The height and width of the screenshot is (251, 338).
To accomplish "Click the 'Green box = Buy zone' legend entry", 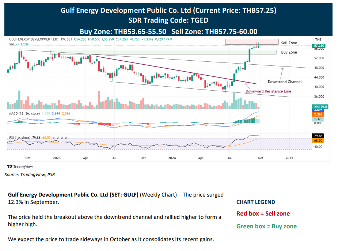I will (x=267, y=227).
